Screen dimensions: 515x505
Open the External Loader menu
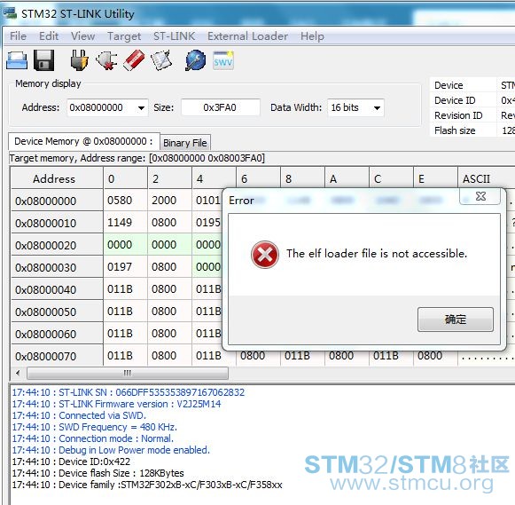[x=247, y=36]
